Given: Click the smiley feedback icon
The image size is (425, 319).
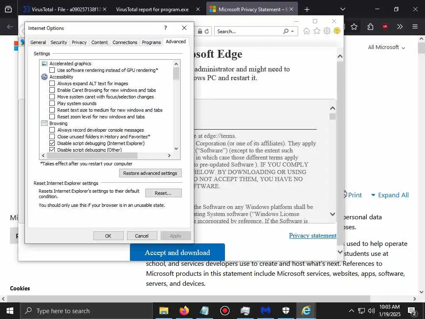Looking at the screenshot, I should 337,31.
